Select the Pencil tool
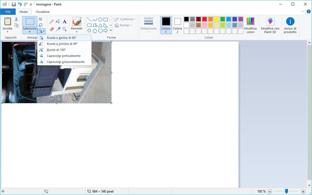This screenshot has height=195, width=312. click(x=52, y=22)
